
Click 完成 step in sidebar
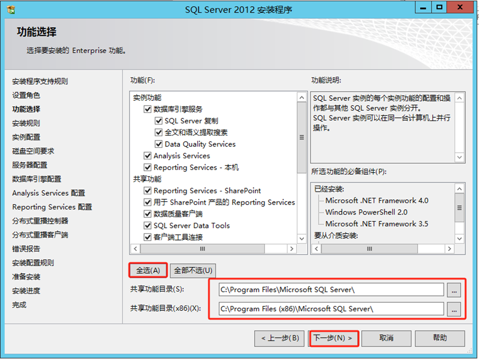(19, 305)
